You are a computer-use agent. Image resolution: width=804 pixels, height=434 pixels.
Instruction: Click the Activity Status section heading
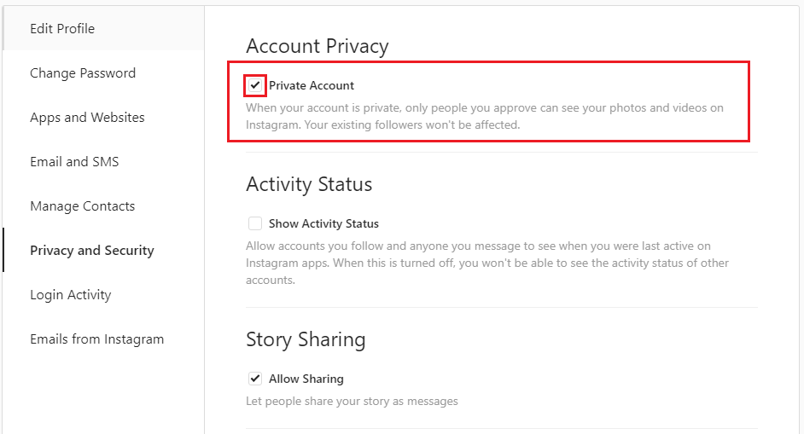click(x=309, y=184)
